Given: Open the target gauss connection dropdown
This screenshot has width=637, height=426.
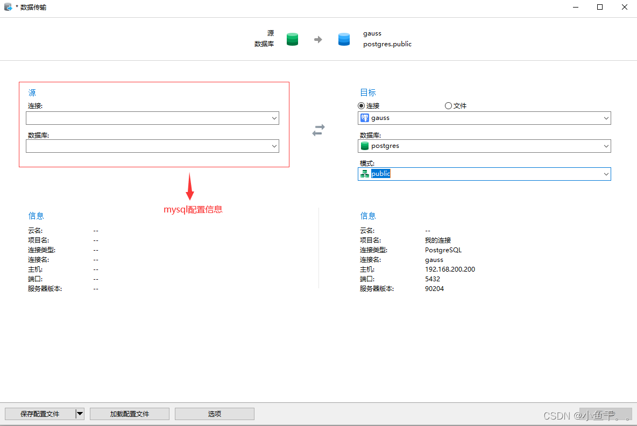Looking at the screenshot, I should pos(606,118).
